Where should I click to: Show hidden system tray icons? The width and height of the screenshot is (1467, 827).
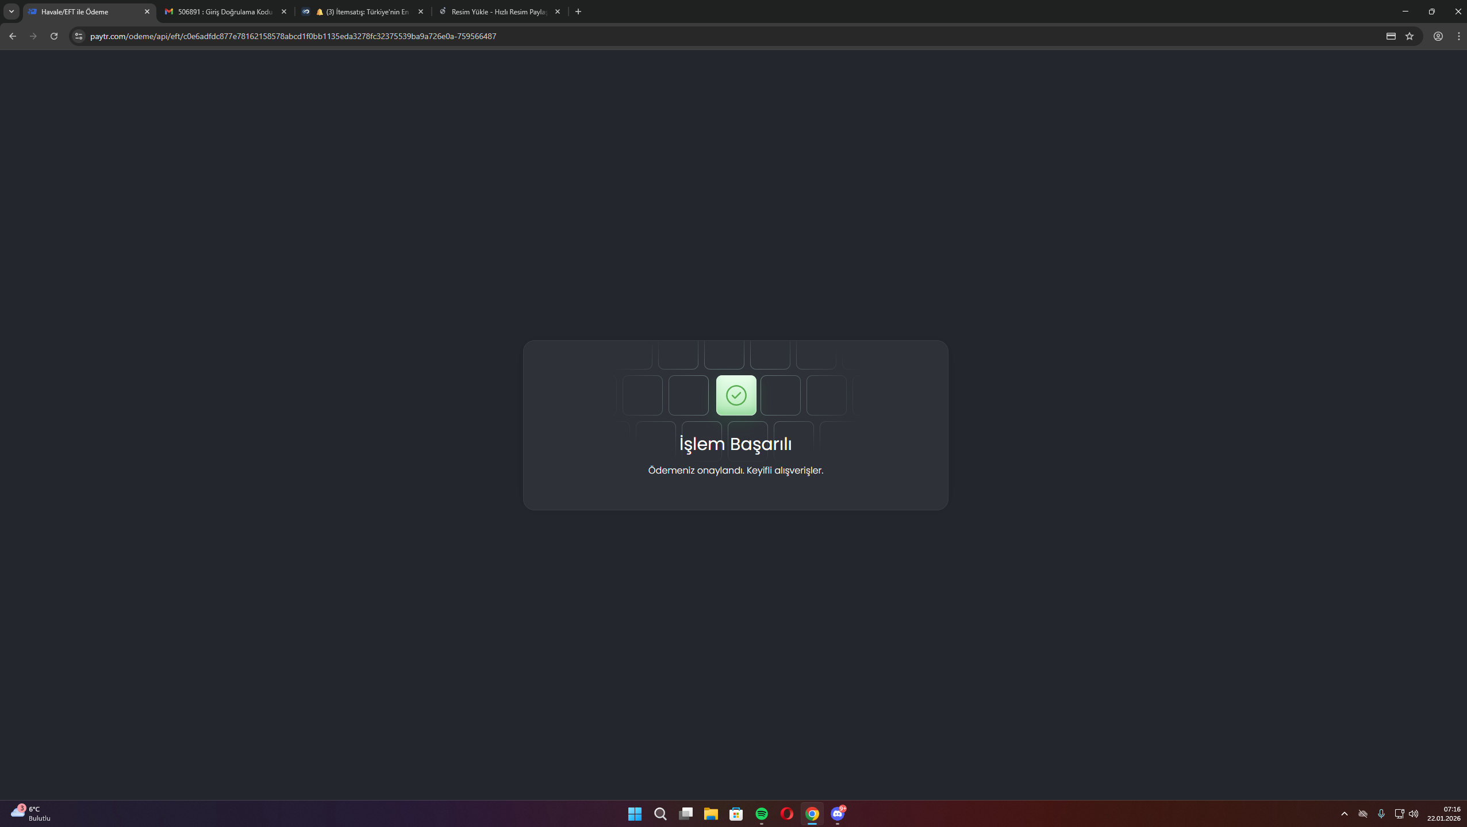click(x=1344, y=814)
